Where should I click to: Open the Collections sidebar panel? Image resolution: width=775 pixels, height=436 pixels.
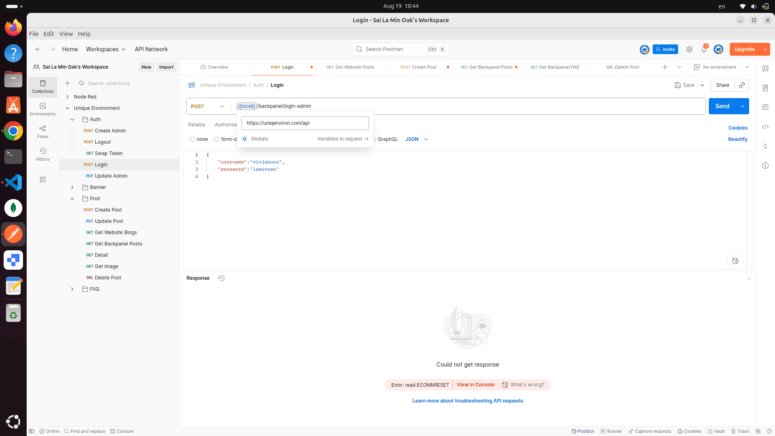(43, 87)
